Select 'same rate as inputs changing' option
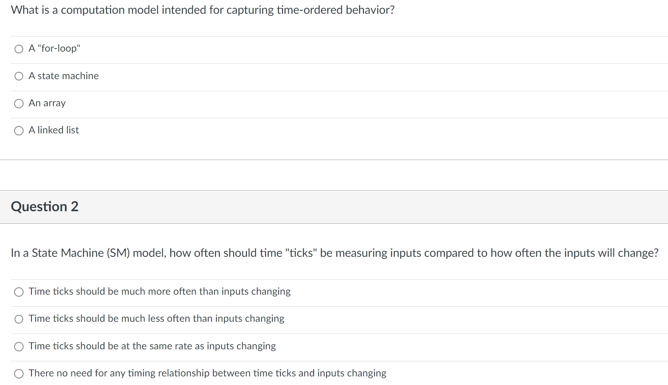Viewport: 668px width, 385px height. [19, 347]
